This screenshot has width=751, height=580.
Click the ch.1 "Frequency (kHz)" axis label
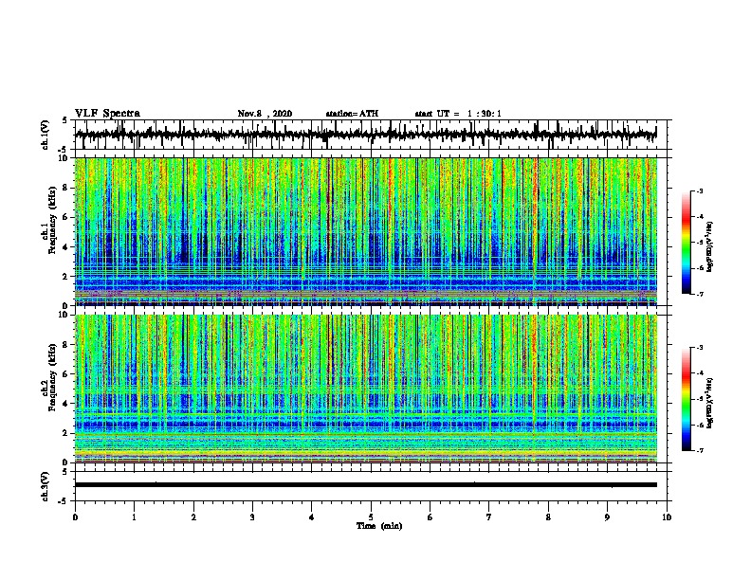click(52, 221)
